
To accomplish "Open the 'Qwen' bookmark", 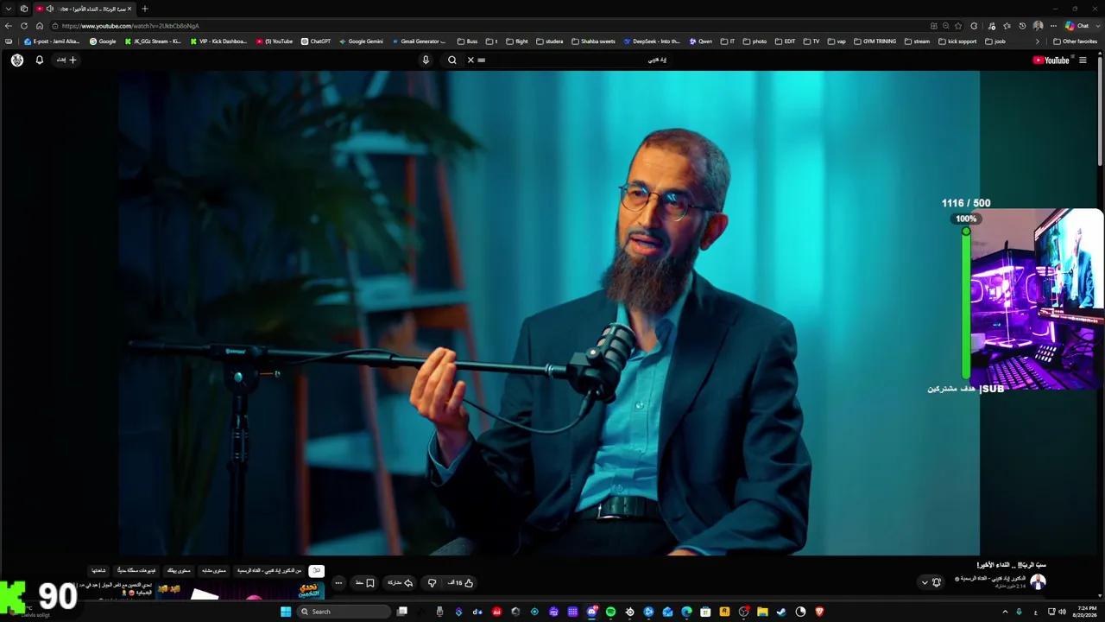I will point(701,41).
